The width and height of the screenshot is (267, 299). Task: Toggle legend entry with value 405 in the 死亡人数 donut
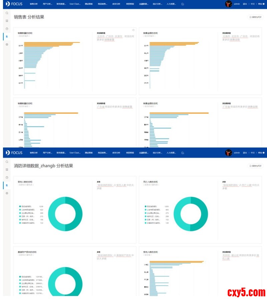tap(157, 210)
